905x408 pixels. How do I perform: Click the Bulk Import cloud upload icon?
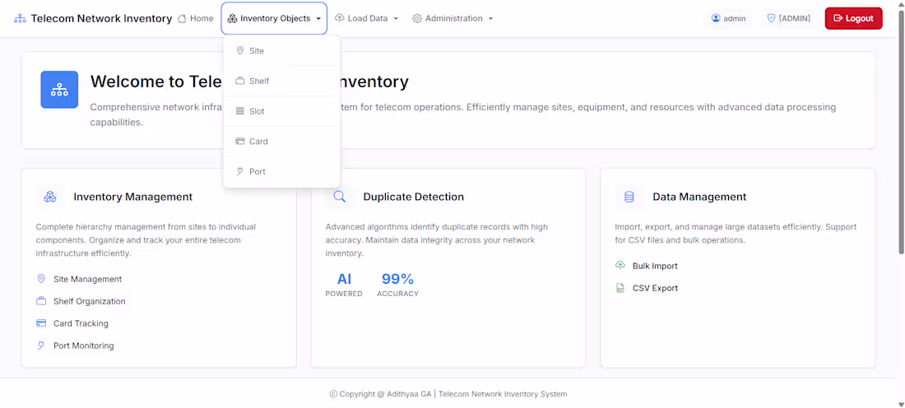point(620,266)
